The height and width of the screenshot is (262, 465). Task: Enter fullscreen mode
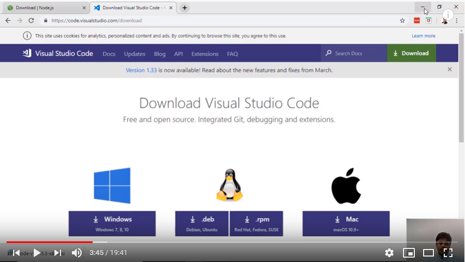click(x=448, y=253)
